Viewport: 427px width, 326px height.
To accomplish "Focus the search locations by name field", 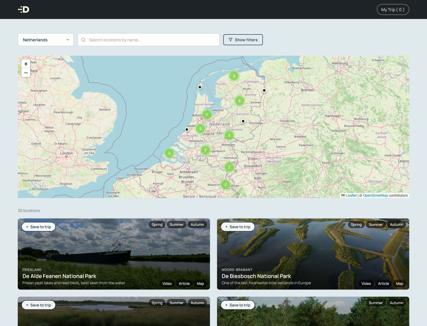I will (x=148, y=40).
